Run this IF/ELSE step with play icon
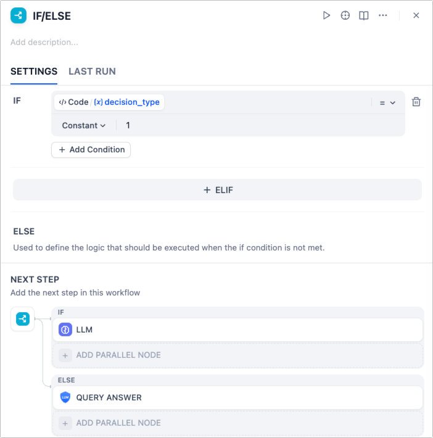 tap(326, 15)
